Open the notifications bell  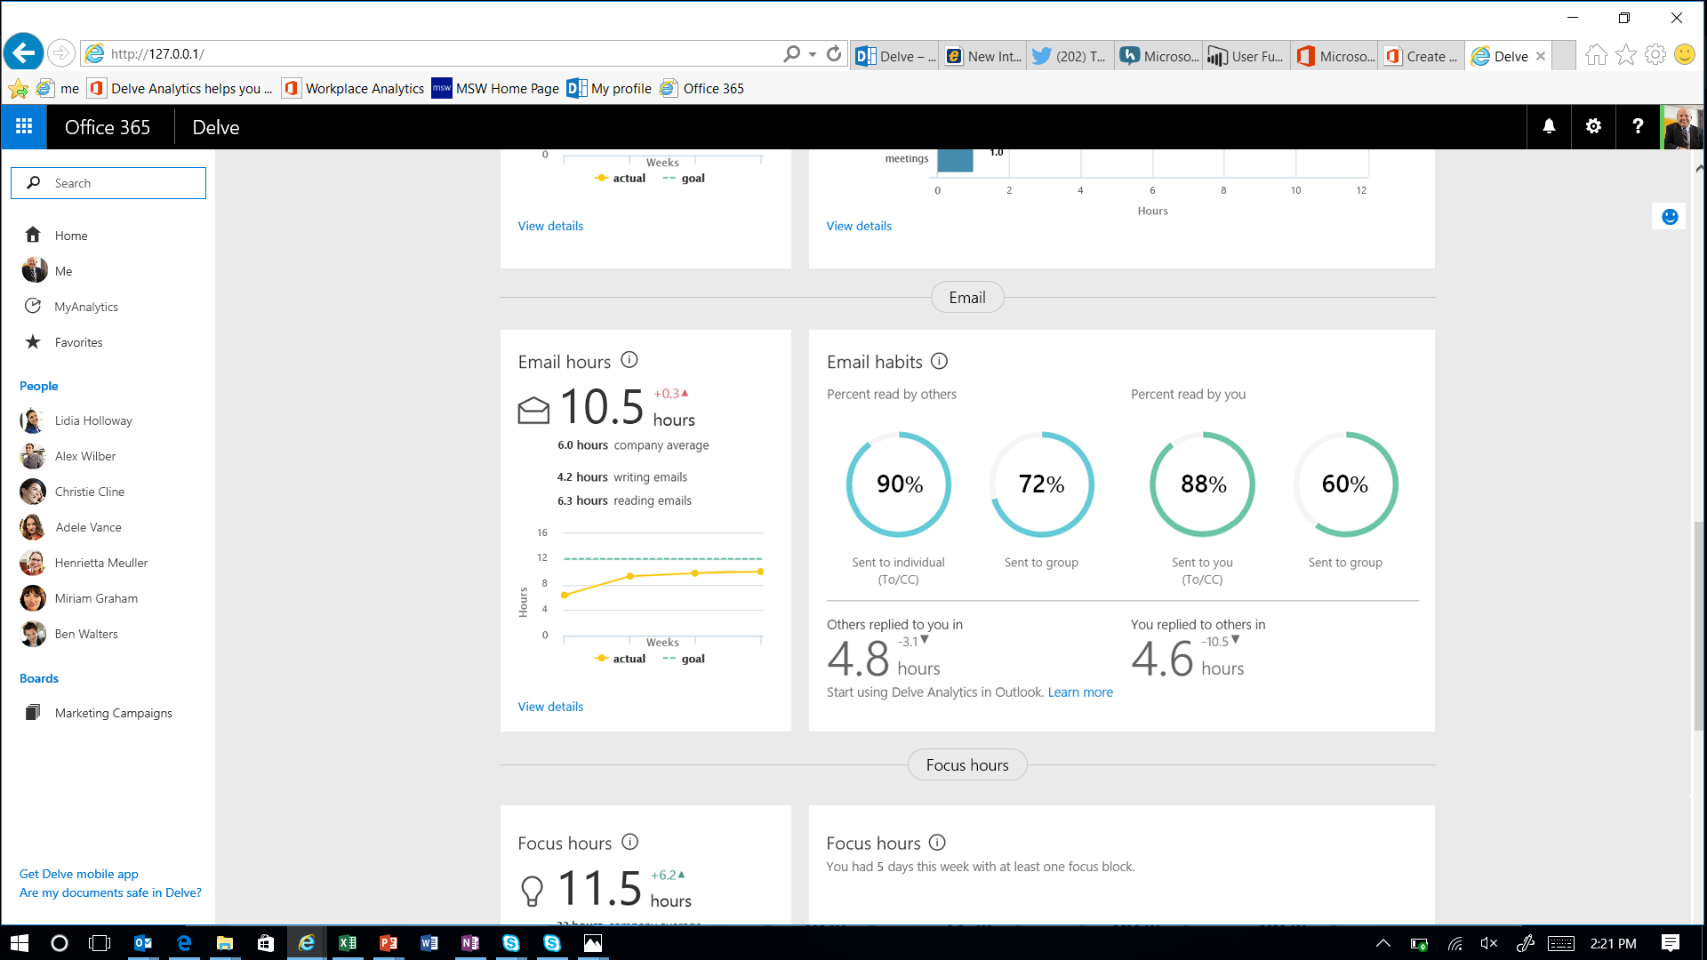[1549, 127]
